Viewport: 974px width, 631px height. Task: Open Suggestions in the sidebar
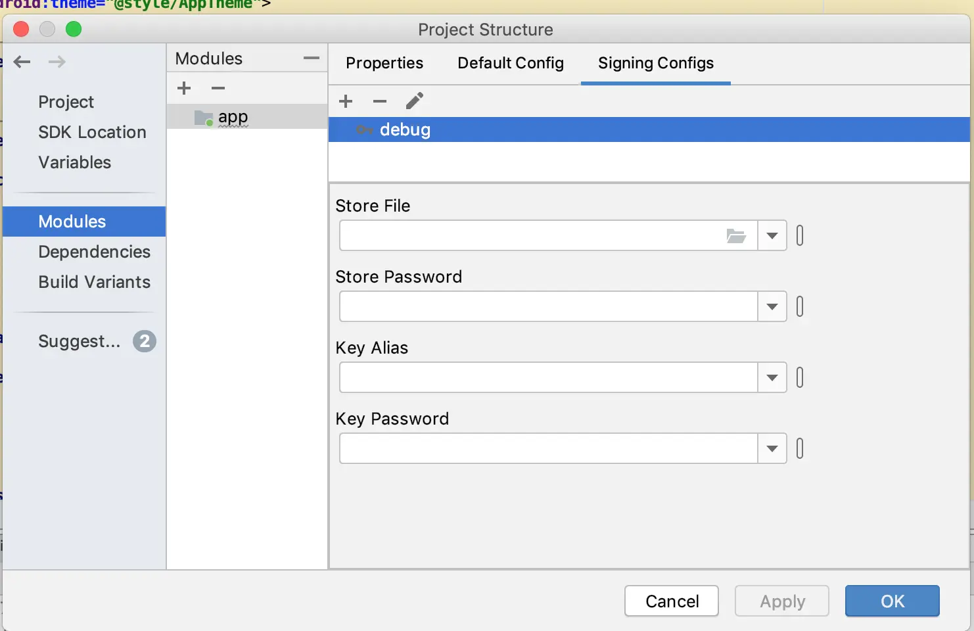(80, 341)
